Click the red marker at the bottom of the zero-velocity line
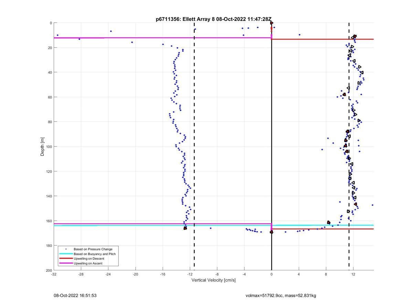 click(272, 232)
